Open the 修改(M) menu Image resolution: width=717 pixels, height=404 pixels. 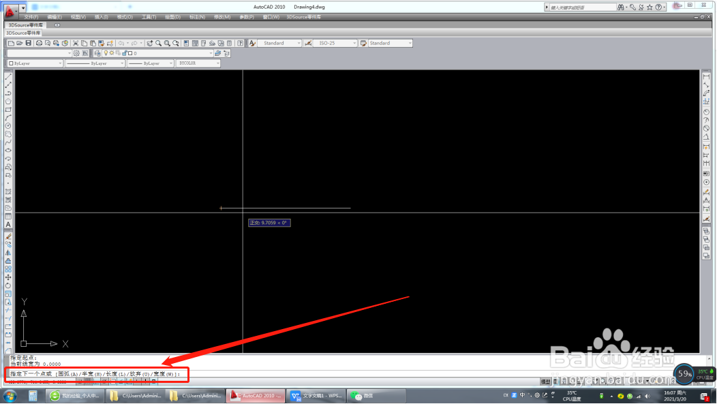click(x=222, y=17)
